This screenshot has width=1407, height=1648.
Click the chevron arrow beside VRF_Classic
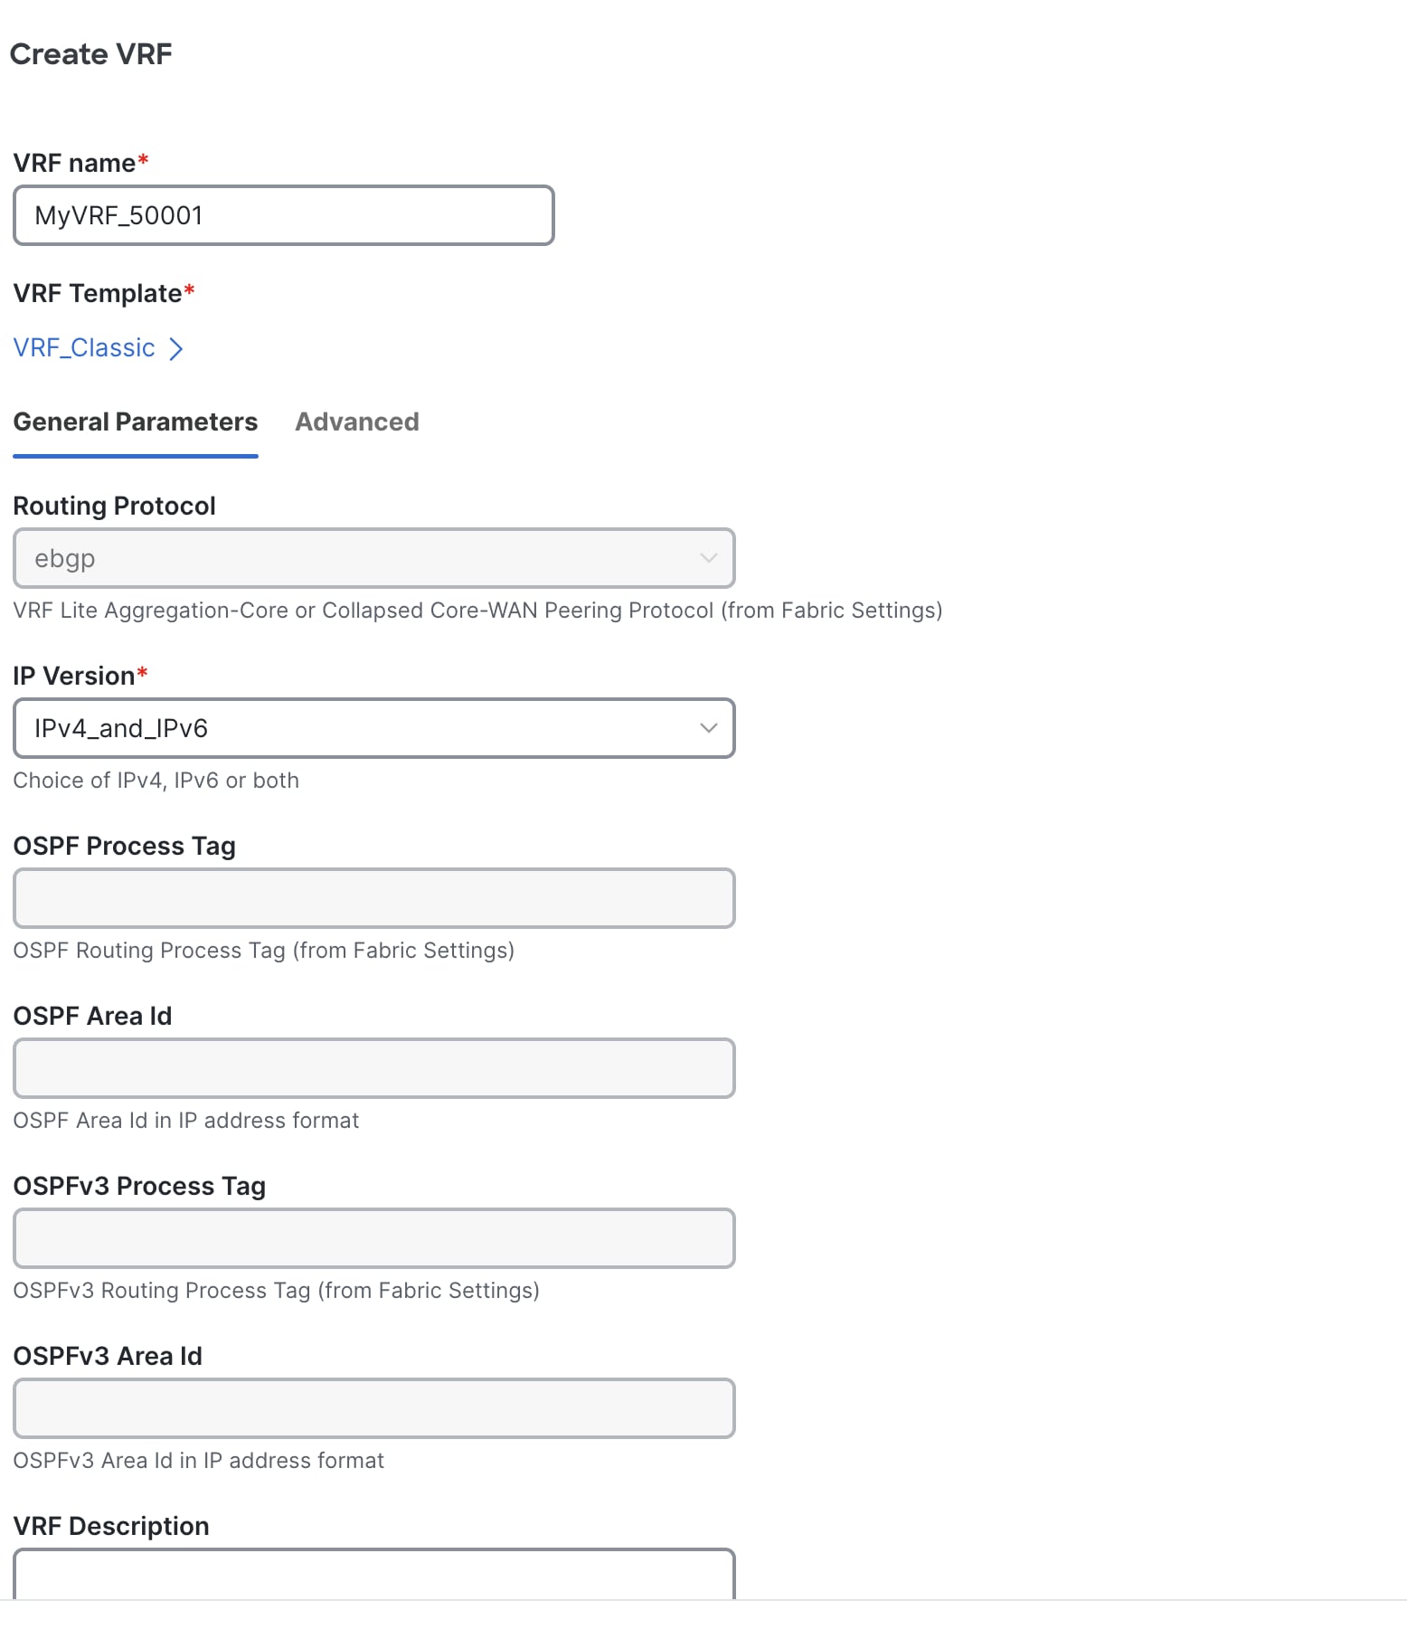[176, 349]
